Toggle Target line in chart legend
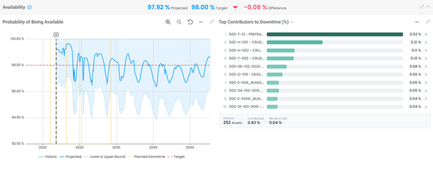This screenshot has height=190, width=433. (x=176, y=157)
